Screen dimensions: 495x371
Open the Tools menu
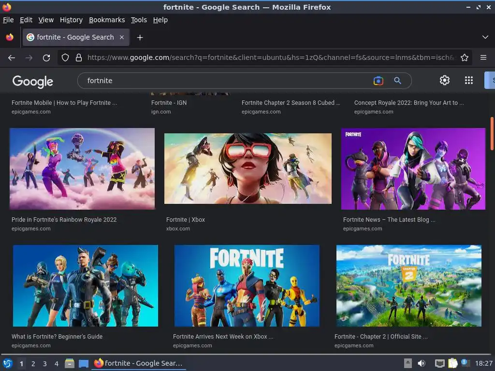coord(139,20)
